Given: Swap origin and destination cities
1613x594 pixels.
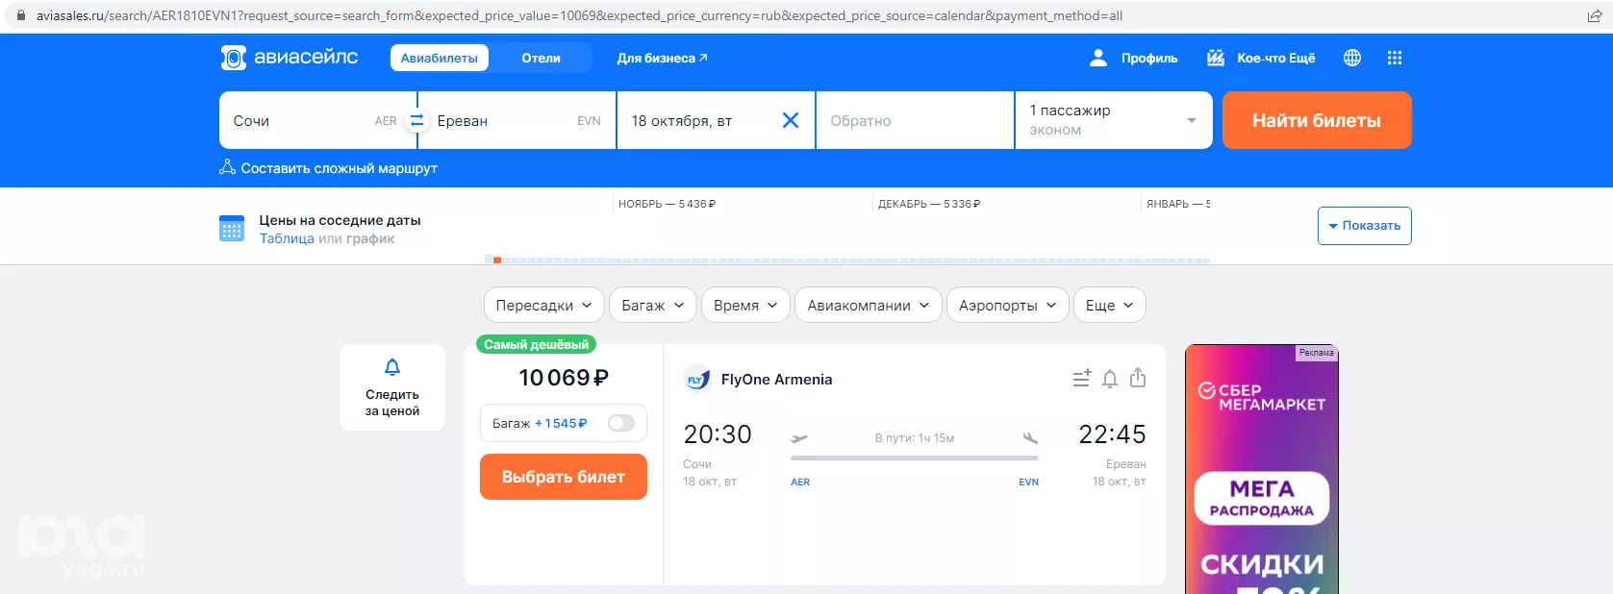Looking at the screenshot, I should [x=416, y=121].
